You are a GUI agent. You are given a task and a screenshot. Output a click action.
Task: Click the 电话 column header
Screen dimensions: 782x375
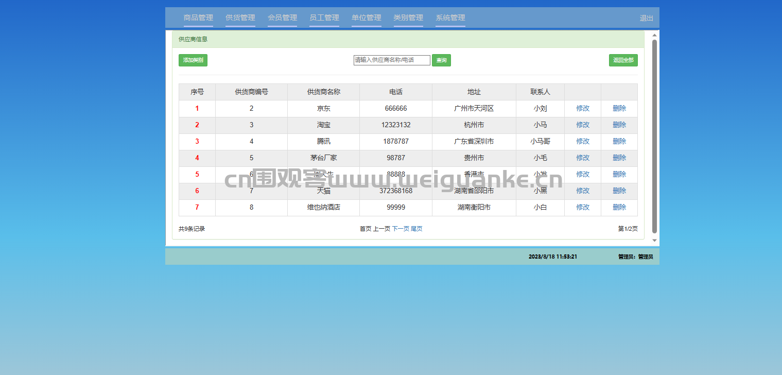pos(396,92)
